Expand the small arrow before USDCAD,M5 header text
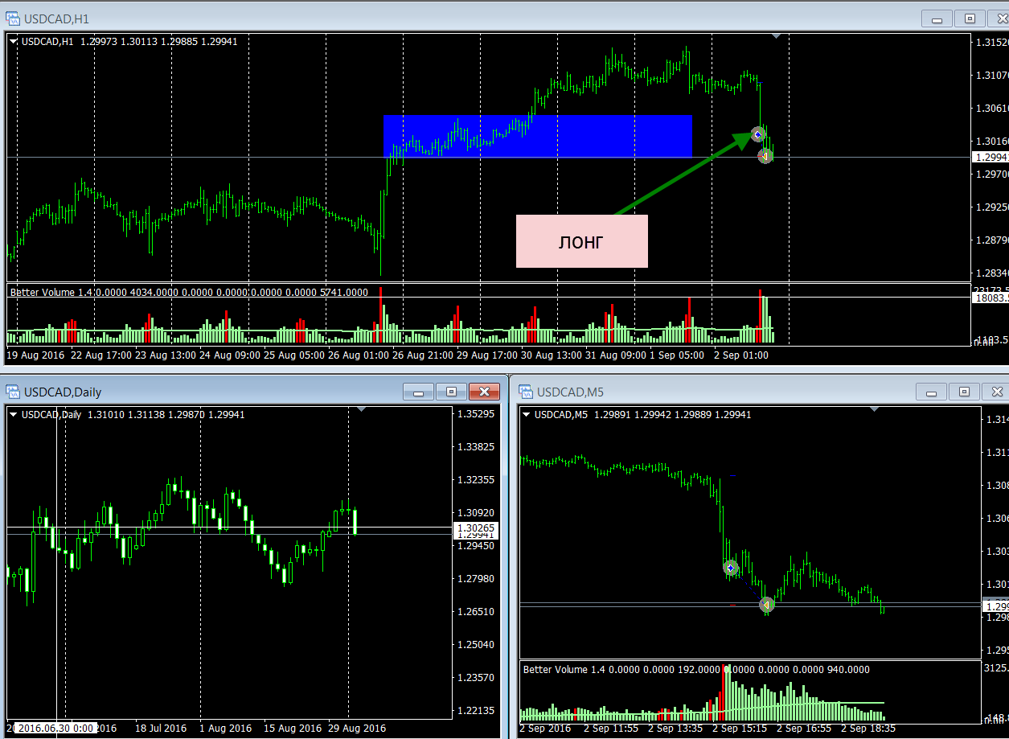Viewport: 1009px width, 739px height. point(527,415)
